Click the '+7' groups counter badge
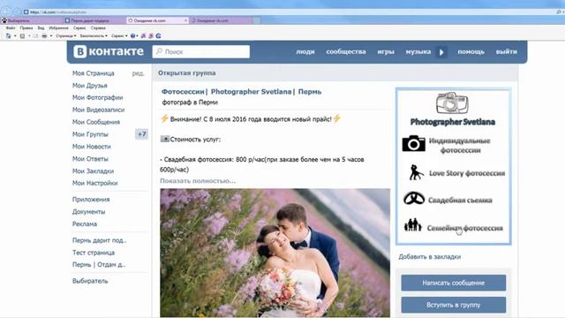 click(x=141, y=134)
